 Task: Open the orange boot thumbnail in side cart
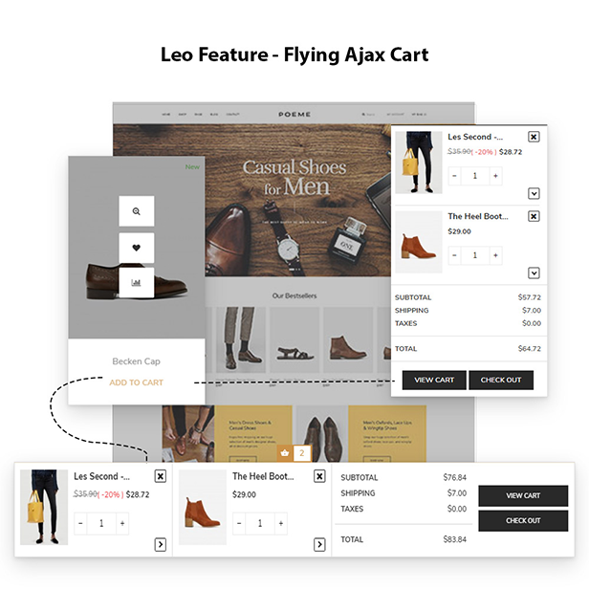(419, 242)
